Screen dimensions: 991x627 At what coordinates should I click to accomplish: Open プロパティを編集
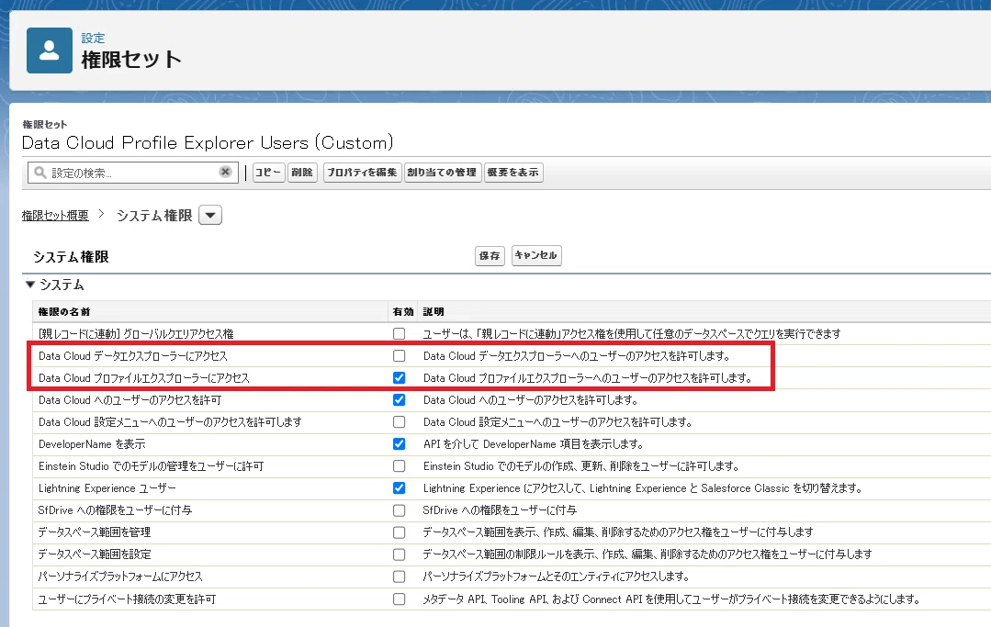pos(362,173)
